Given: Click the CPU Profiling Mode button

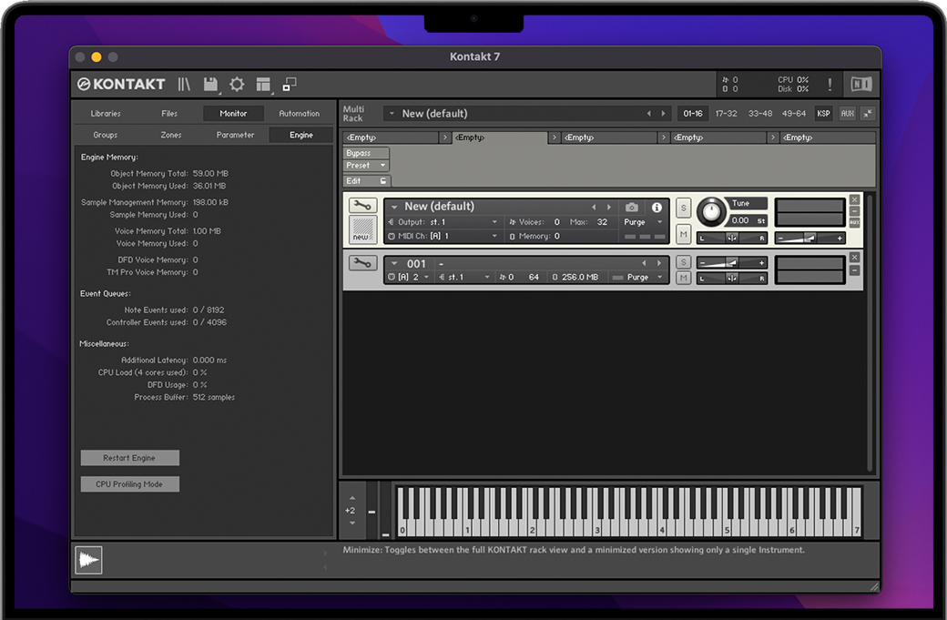Looking at the screenshot, I should click(129, 484).
